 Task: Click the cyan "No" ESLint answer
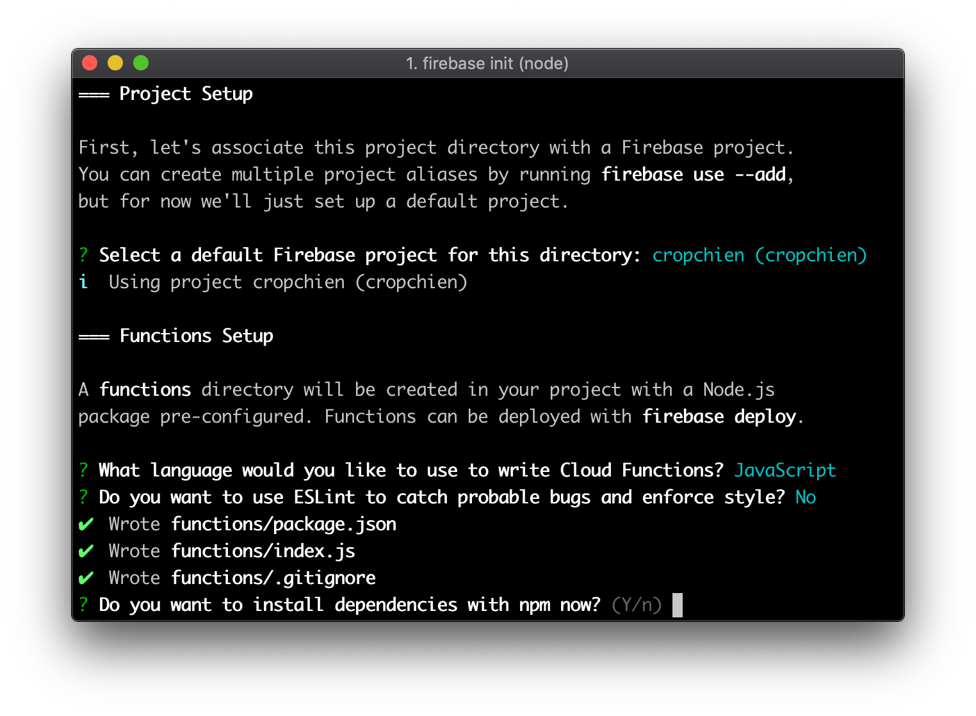pos(805,497)
